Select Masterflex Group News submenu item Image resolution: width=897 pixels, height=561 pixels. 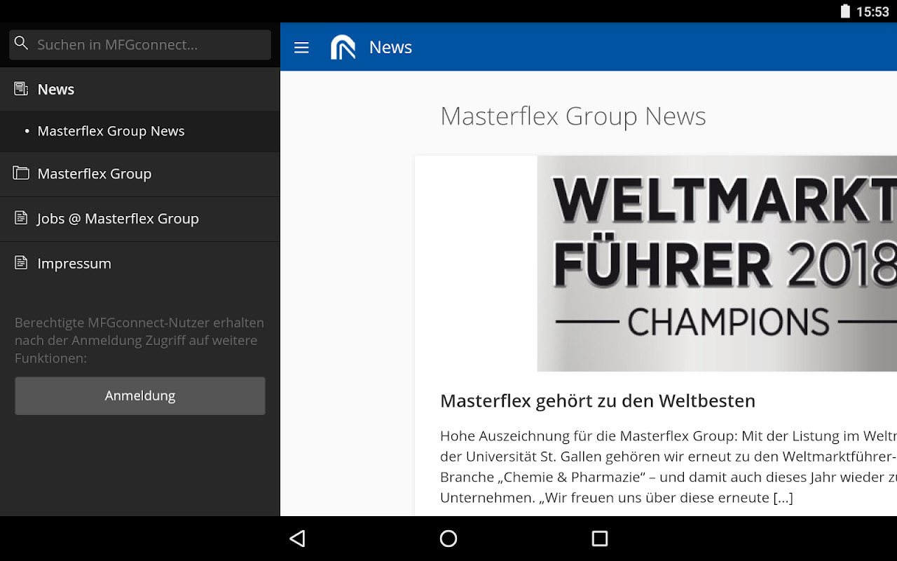140,131
